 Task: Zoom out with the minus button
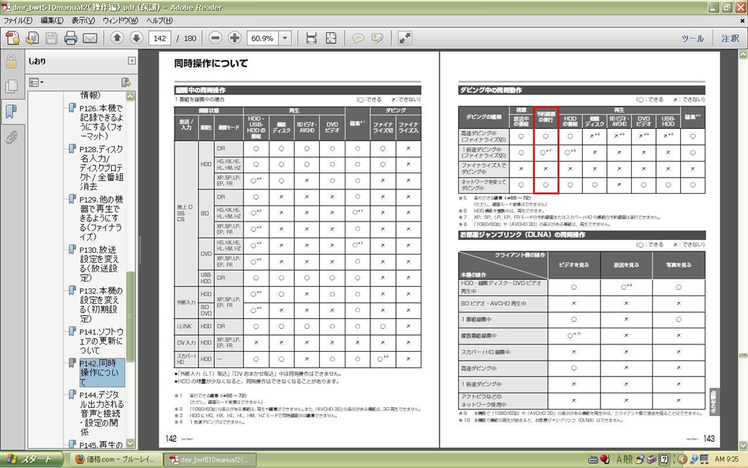pos(215,38)
